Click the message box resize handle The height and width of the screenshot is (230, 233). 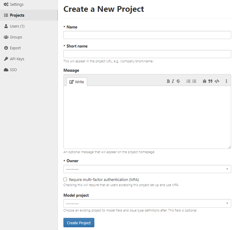coord(229,147)
